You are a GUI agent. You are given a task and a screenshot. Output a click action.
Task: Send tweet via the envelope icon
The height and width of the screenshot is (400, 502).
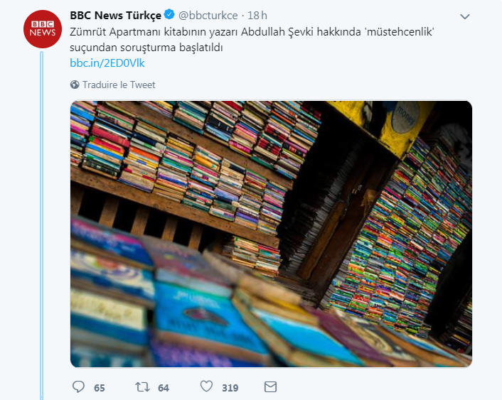click(270, 387)
